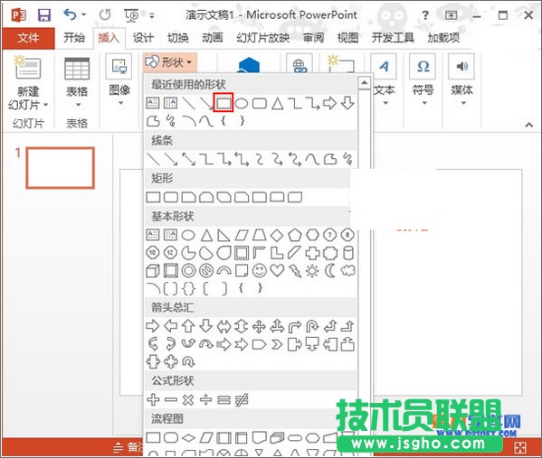The image size is (542, 458).
Task: Select the chevron arrow in 箭头总汇
Action: click(x=277, y=344)
